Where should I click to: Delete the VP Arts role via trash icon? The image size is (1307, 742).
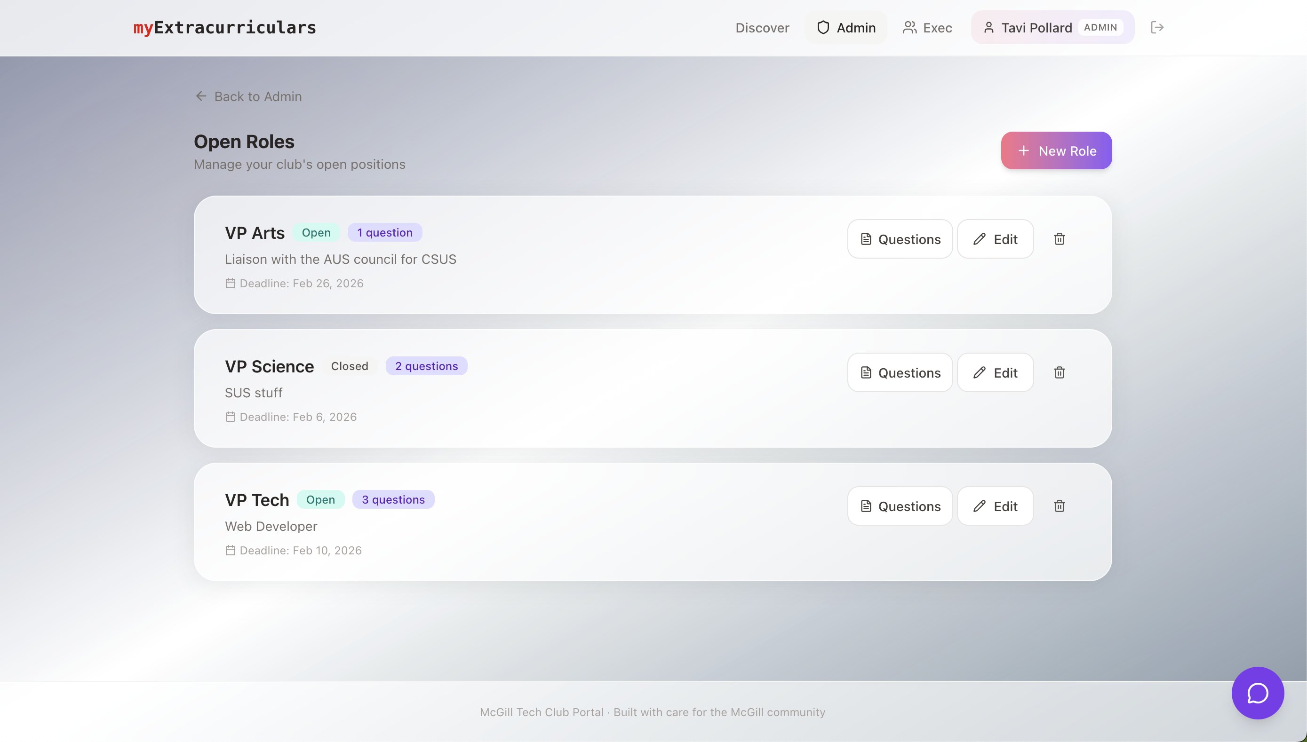pyautogui.click(x=1059, y=239)
